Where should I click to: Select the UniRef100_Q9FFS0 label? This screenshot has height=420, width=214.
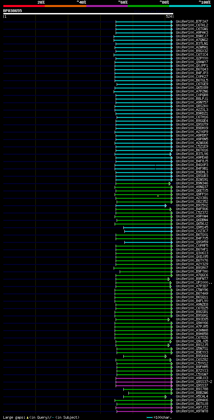(192, 194)
